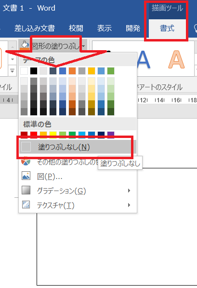Viewport: 197px width, 288px height.
Task: Select the orange WordArt A style
Action: [x=176, y=60]
